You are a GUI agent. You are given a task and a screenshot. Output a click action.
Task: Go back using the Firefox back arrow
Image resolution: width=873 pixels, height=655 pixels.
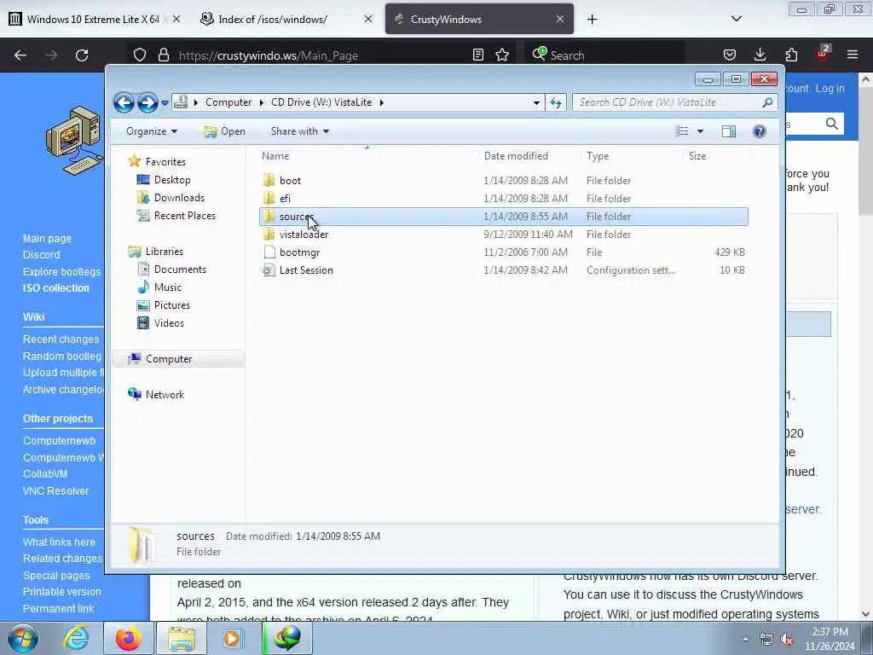click(x=20, y=55)
